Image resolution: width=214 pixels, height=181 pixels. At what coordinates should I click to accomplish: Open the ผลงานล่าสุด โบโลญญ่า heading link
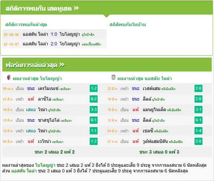click(37, 78)
